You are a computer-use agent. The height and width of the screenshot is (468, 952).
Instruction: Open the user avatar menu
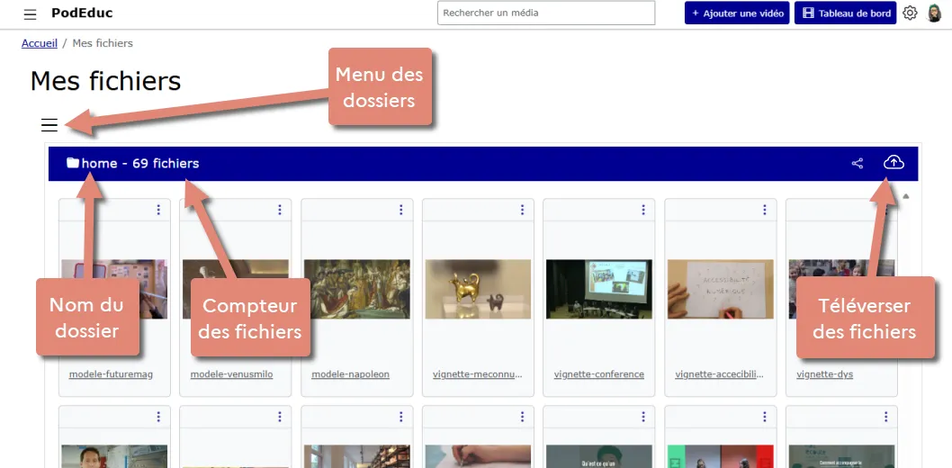pyautogui.click(x=934, y=13)
